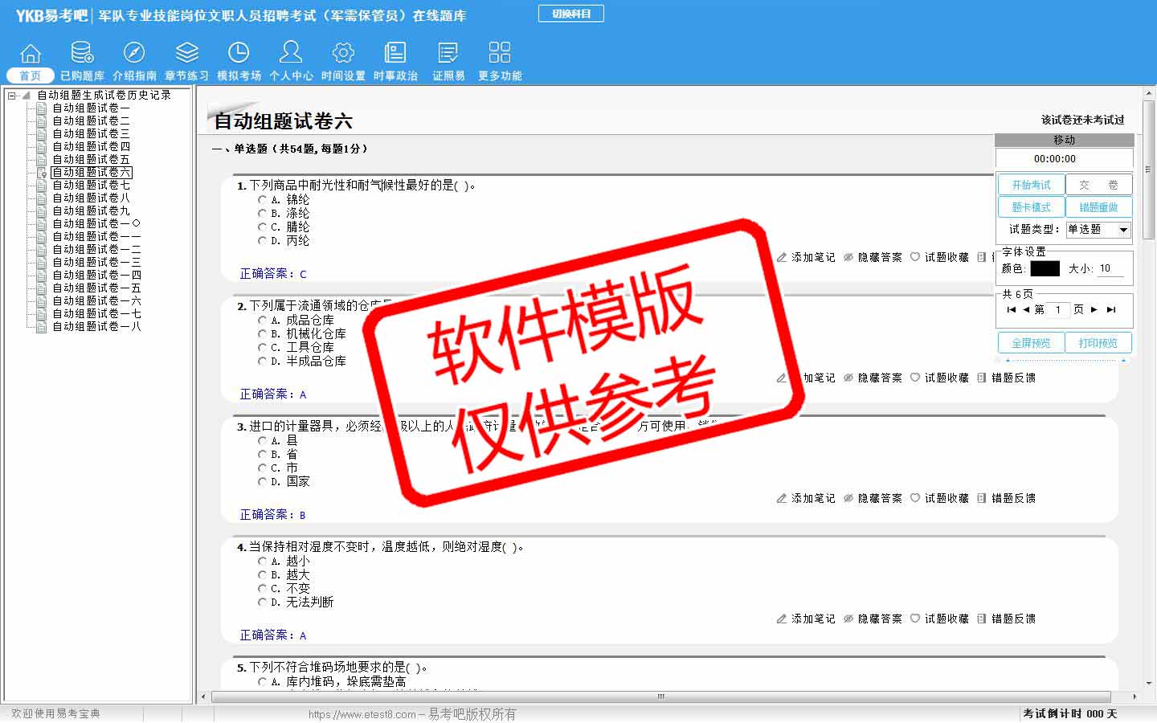1157x723 pixels.
Task: Open 证照易 certificate icon
Action: pos(448,53)
